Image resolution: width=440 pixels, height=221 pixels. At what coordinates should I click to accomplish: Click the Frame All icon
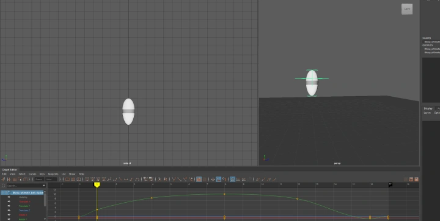[x=67, y=180]
